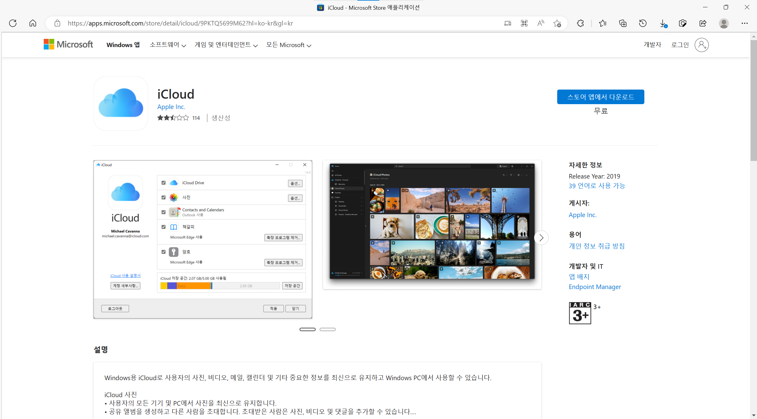The image size is (757, 419).
Task: Select the second carousel indicator
Action: point(327,329)
